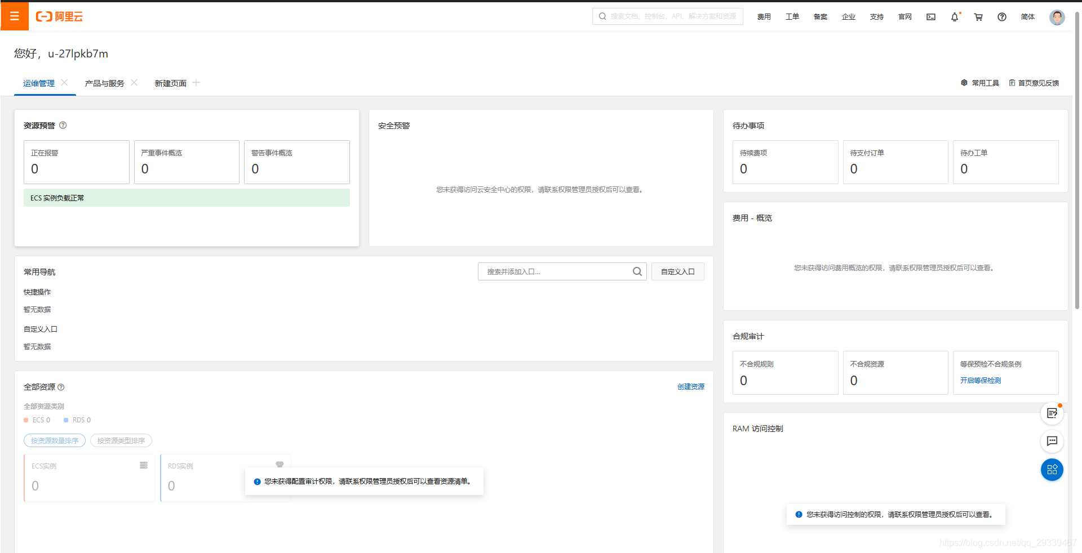
Task: Open the 工单 menu in header
Action: (792, 17)
